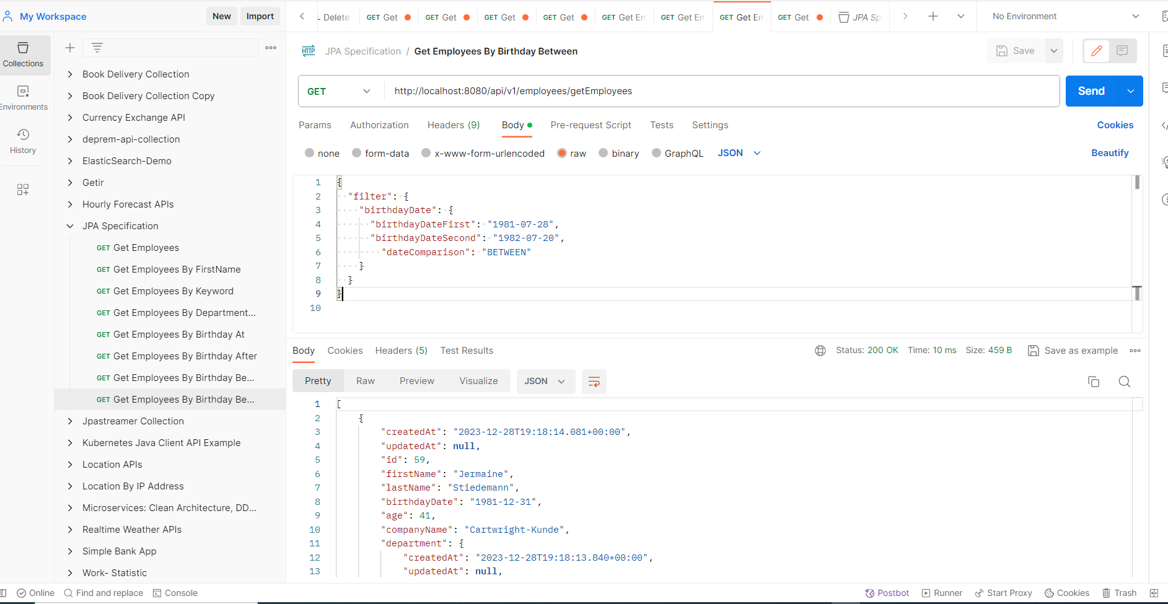Toggle line wrap icon in response

point(594,382)
